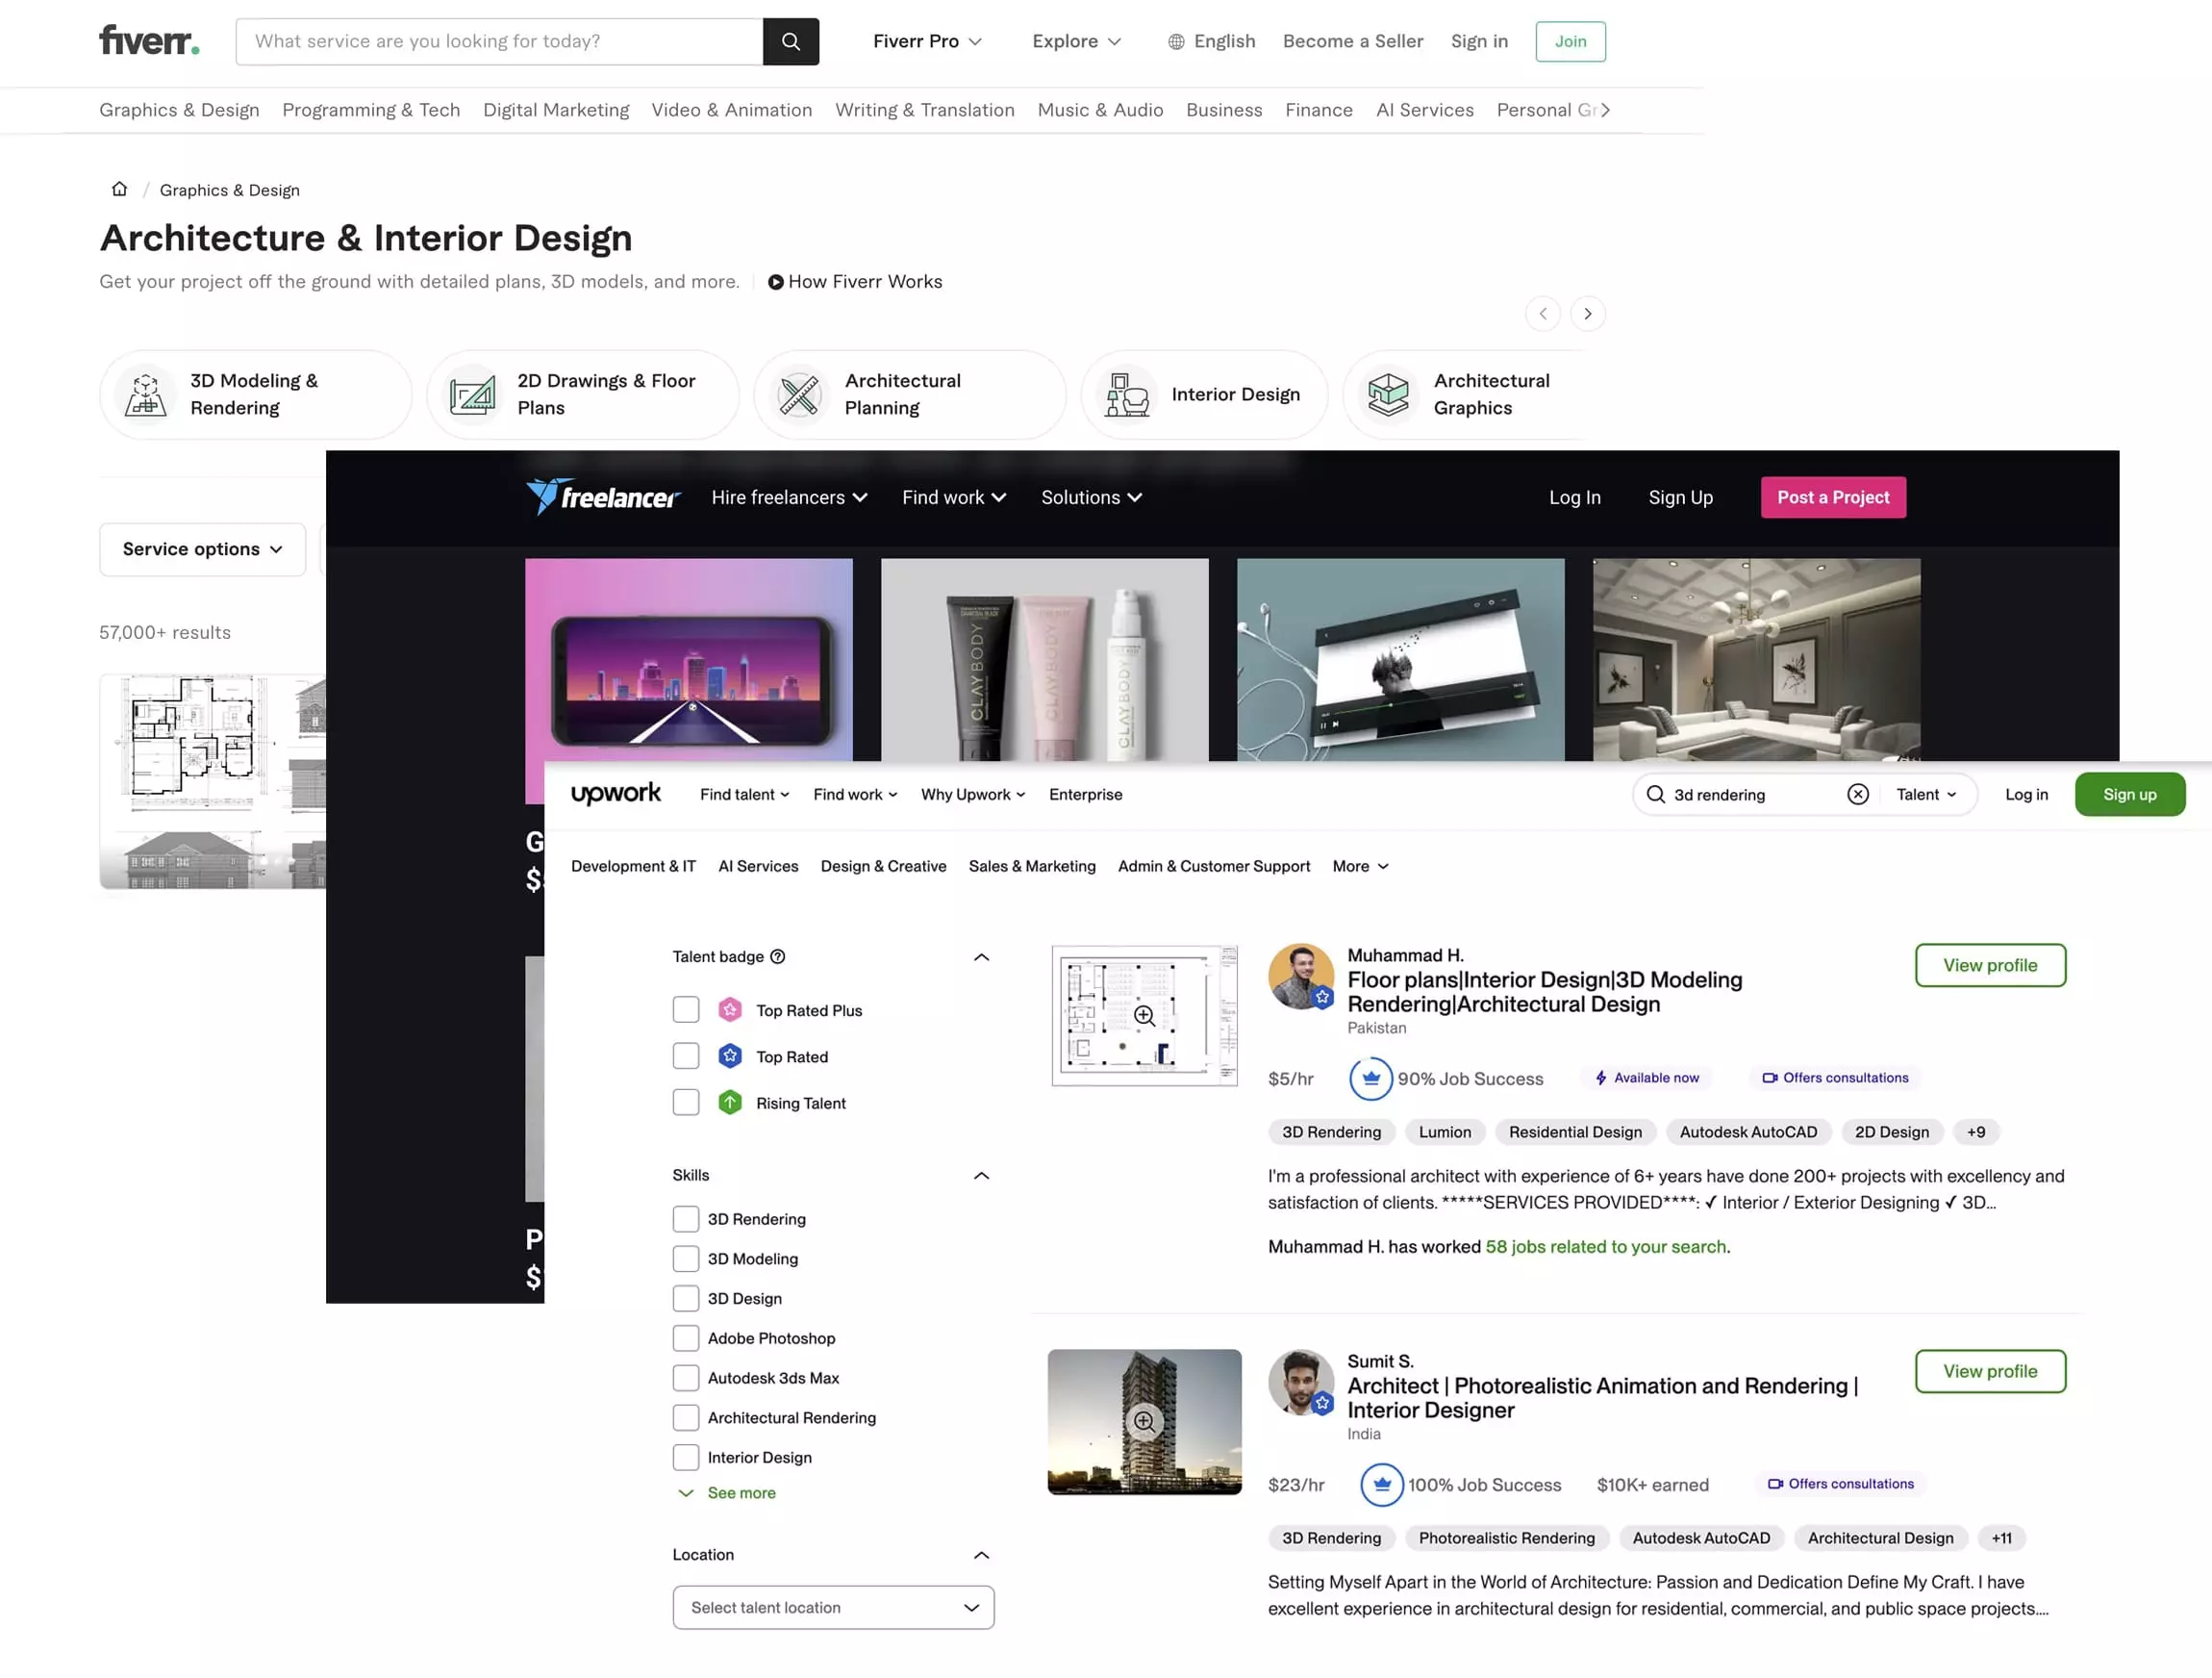Select the Architectural Graphics category icon
The width and height of the screenshot is (2212, 1678).
coord(1388,394)
